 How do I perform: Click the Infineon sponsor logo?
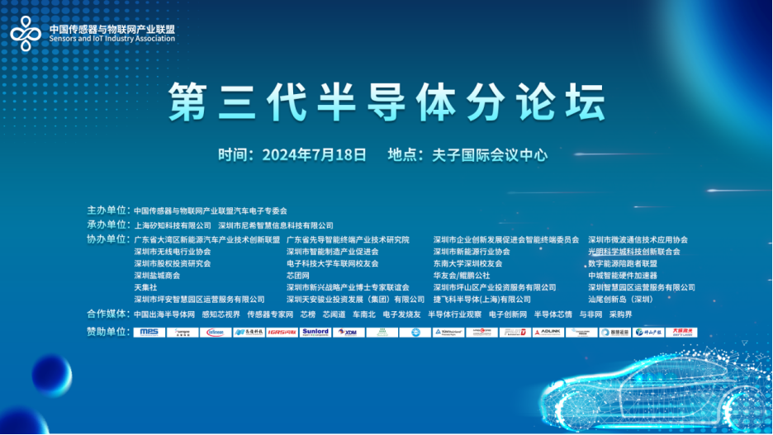tap(215, 332)
